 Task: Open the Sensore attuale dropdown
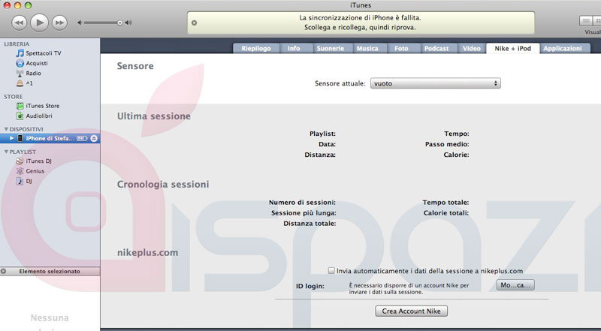[x=436, y=83]
